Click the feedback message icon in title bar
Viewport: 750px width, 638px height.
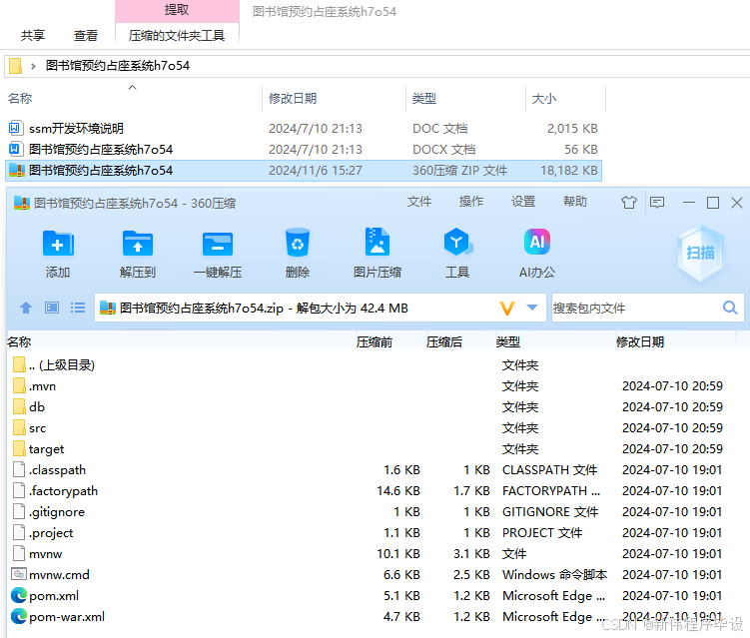pos(657,203)
